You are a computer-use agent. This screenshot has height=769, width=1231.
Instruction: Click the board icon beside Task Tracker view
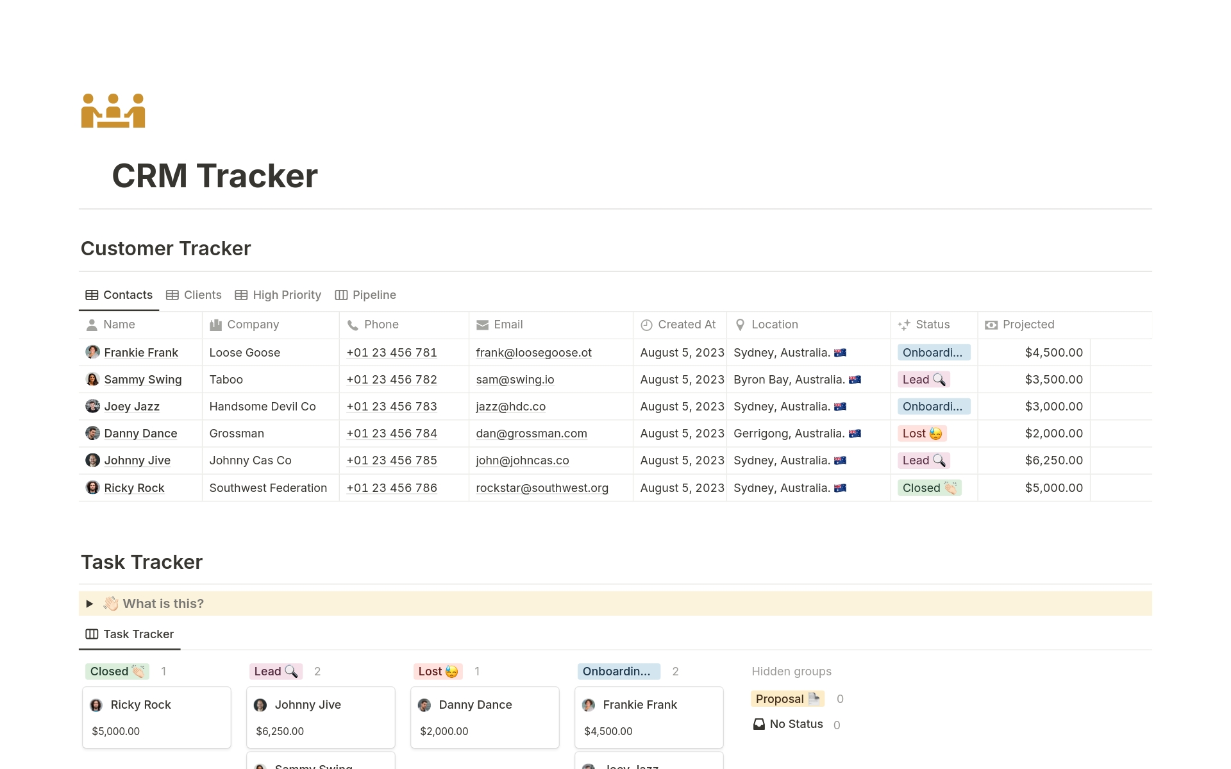(92, 634)
